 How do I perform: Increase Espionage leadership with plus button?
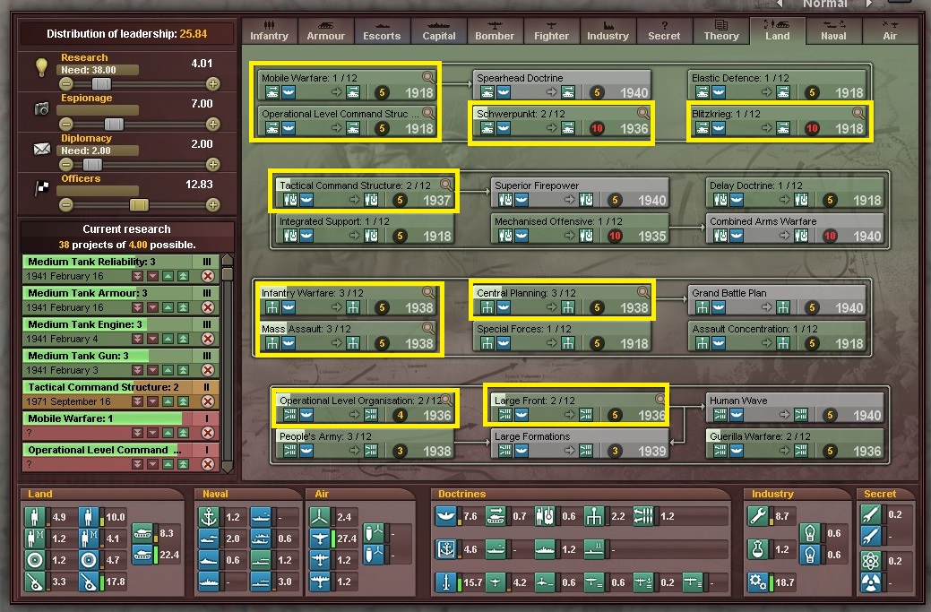pyautogui.click(x=212, y=124)
